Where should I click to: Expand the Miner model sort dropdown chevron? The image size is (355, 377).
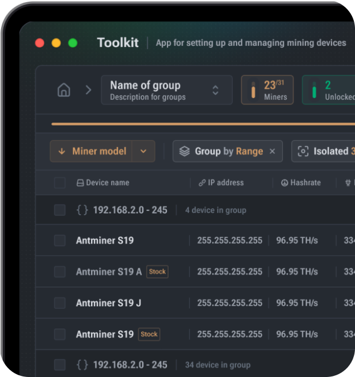point(143,151)
